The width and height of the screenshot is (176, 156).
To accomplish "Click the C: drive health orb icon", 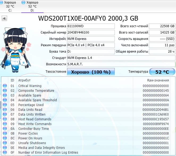I will (1, 2).
